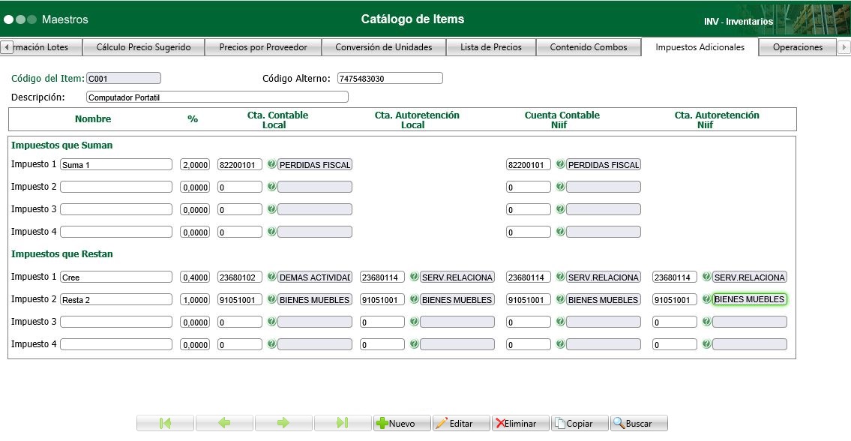
Task: Click the Código Alterno field 7475483030
Action: 390,78
